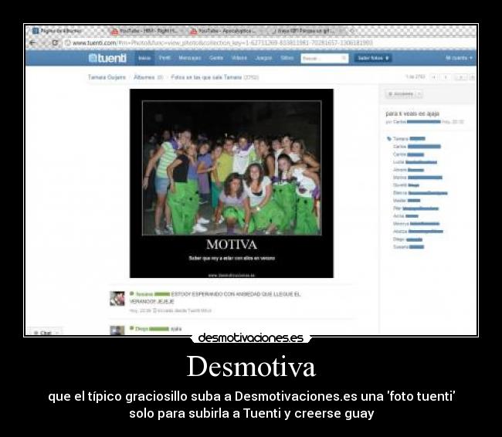Open Mensajes in tuenti navigation
This screenshot has width=502, height=437.
coord(190,58)
